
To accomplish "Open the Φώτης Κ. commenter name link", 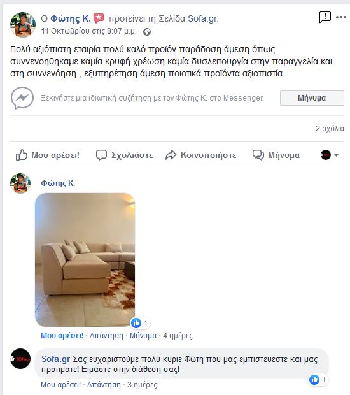I will coord(58,183).
